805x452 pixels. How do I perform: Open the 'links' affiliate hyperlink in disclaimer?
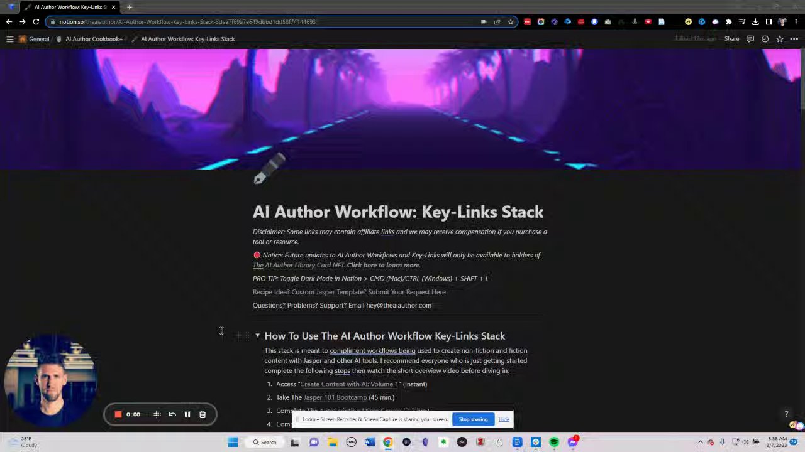[x=387, y=232]
